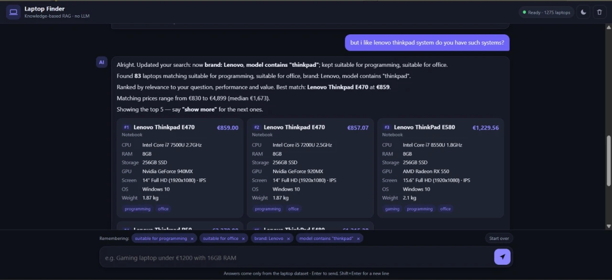
Task: Click the chat scrollbar thumb
Action: pyautogui.click(x=608, y=161)
